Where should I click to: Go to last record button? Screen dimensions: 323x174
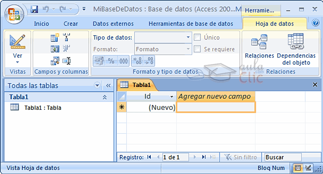point(204,157)
